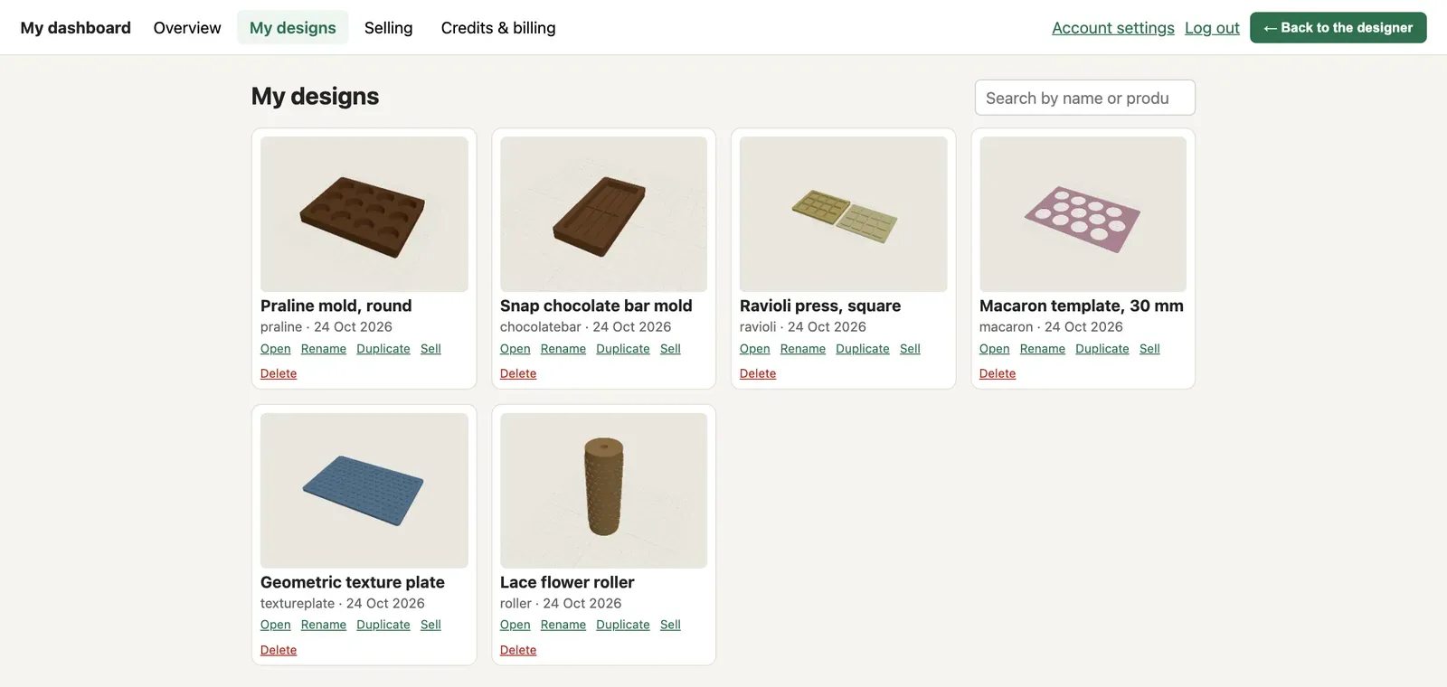1447x687 pixels.
Task: Duplicate the Ravioli press, square design
Action: (863, 349)
